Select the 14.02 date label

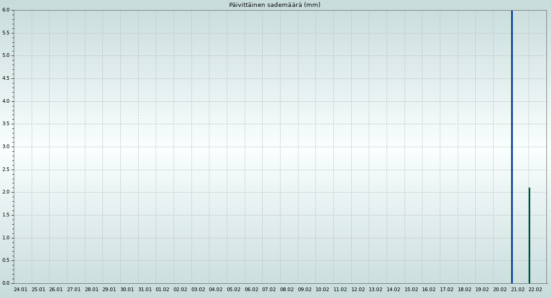(394, 290)
